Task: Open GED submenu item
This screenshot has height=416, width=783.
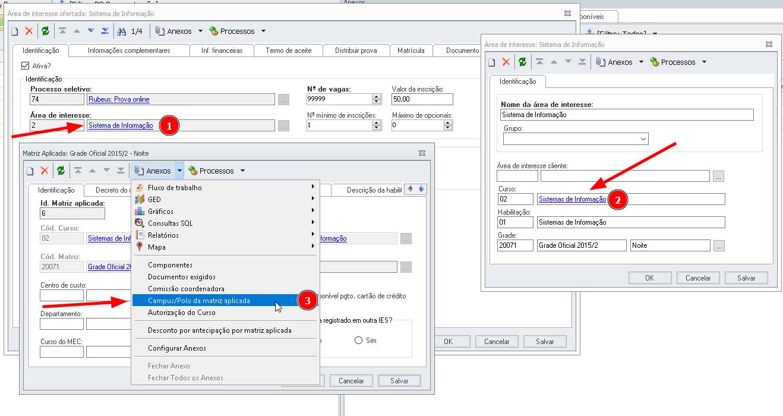Action: (226, 199)
